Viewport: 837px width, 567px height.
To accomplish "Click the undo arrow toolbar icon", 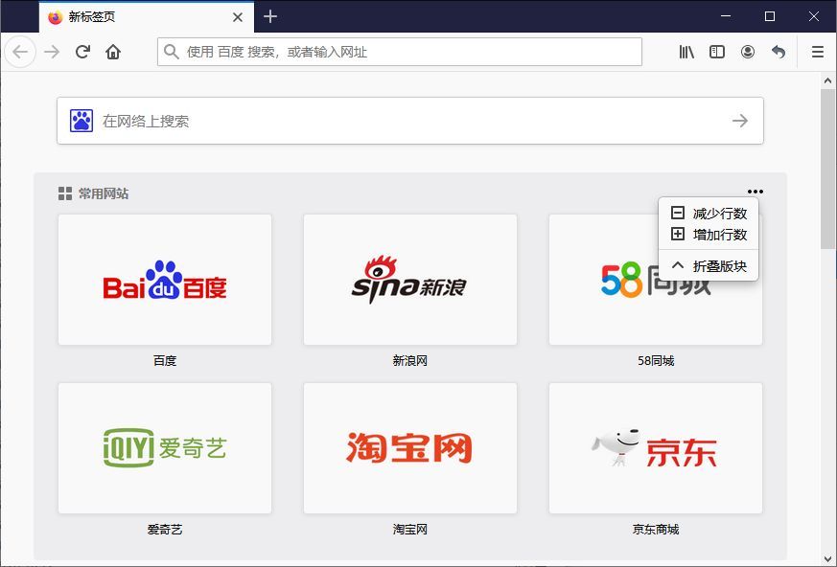I will [779, 52].
